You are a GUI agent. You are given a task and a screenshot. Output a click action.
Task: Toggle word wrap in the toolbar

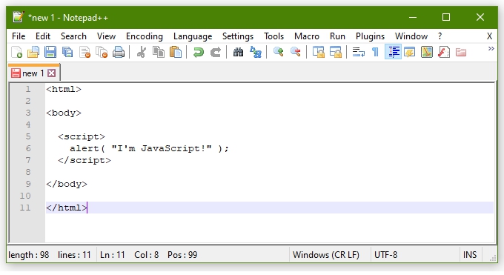point(359,52)
